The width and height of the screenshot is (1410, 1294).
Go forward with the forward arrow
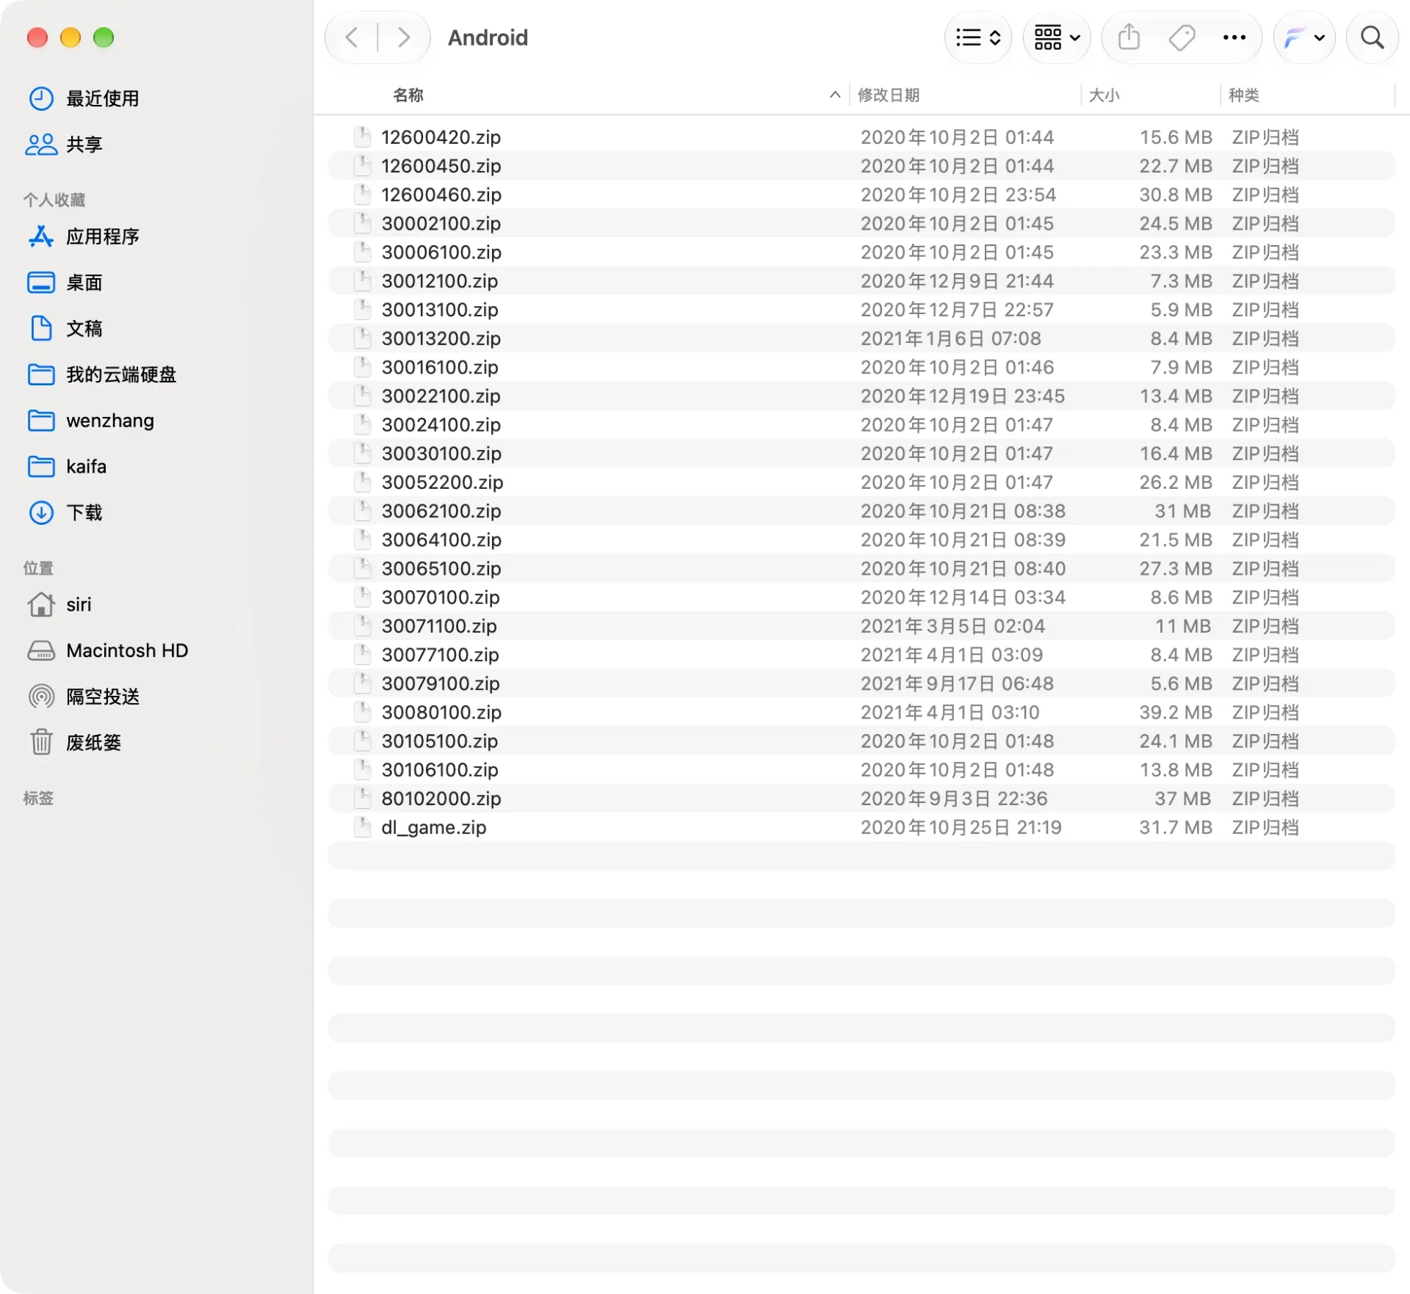tap(403, 37)
